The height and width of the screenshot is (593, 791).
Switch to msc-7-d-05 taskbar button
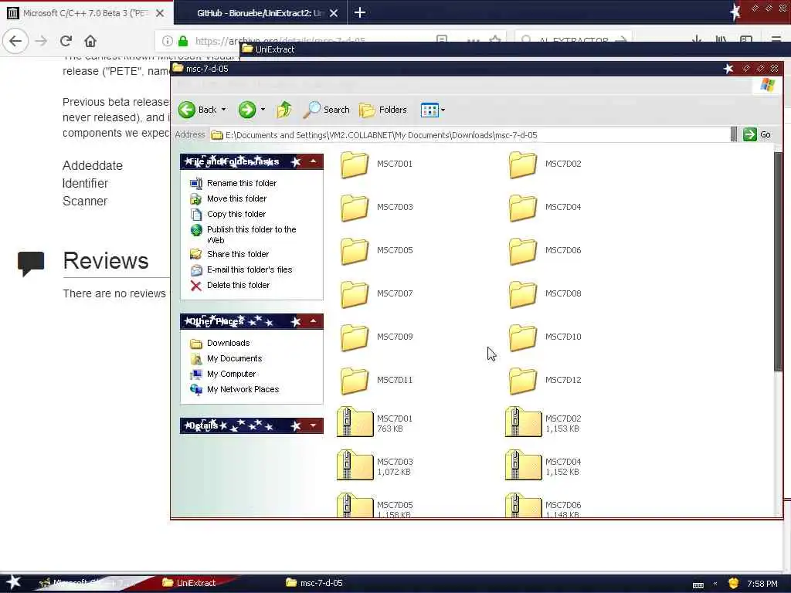coord(314,583)
